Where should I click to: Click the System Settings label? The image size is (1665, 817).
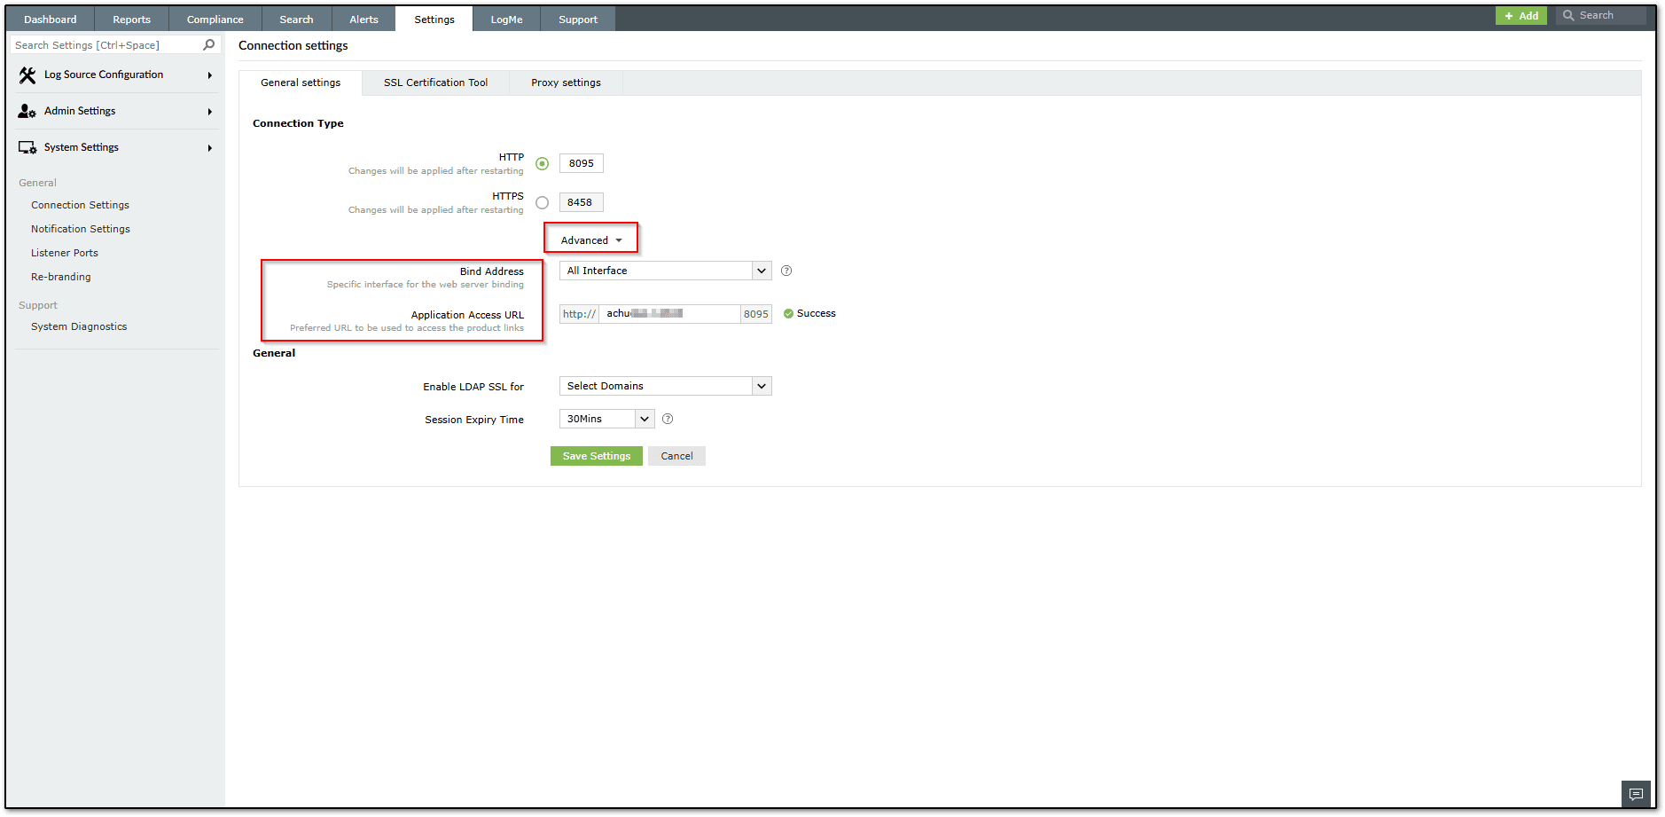[82, 147]
